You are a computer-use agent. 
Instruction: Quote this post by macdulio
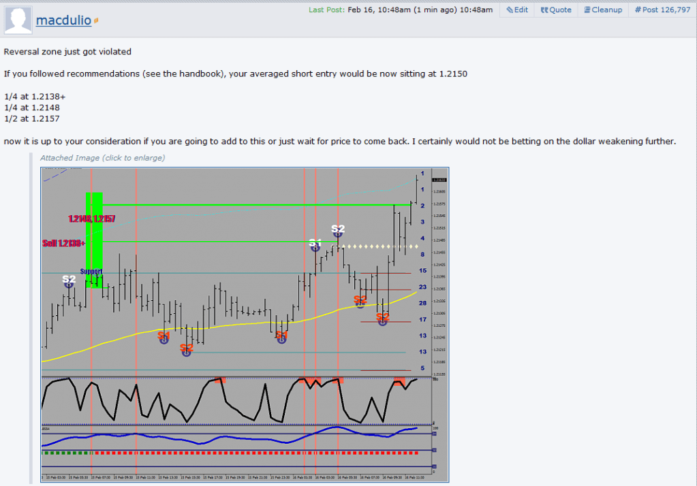coord(556,10)
